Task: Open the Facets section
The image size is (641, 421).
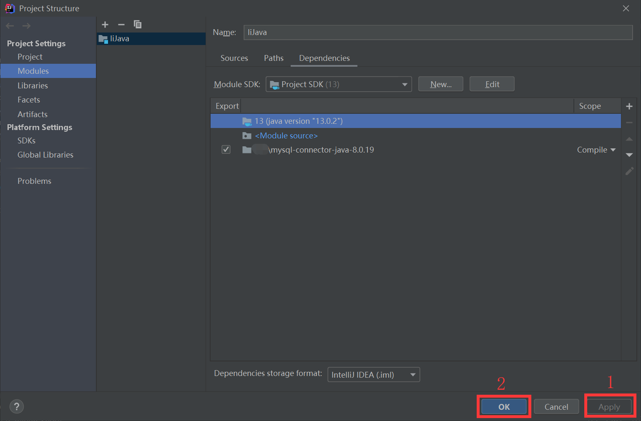Action: click(29, 100)
